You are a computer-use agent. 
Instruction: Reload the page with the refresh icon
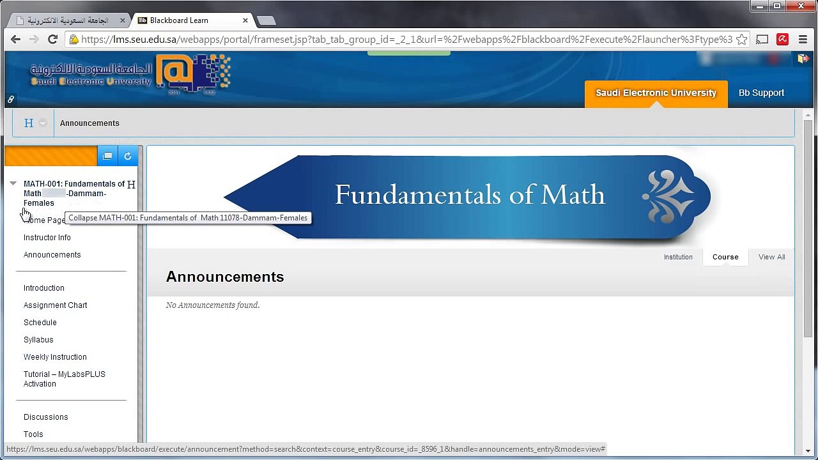click(x=53, y=39)
